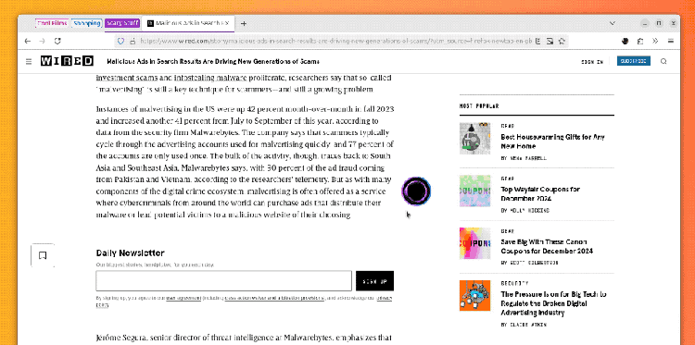695x345 pixels.
Task: Bookmark this page with the star icon
Action: pyautogui.click(x=562, y=41)
